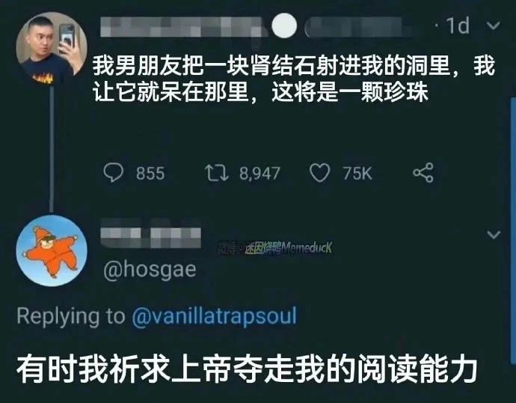Click the white circle badge beside the name
The image size is (516, 403).
pyautogui.click(x=284, y=25)
